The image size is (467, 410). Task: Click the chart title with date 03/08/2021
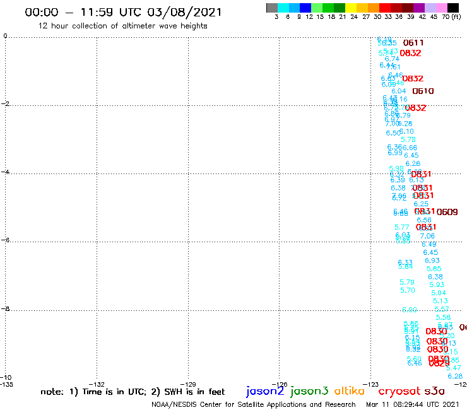tap(123, 12)
